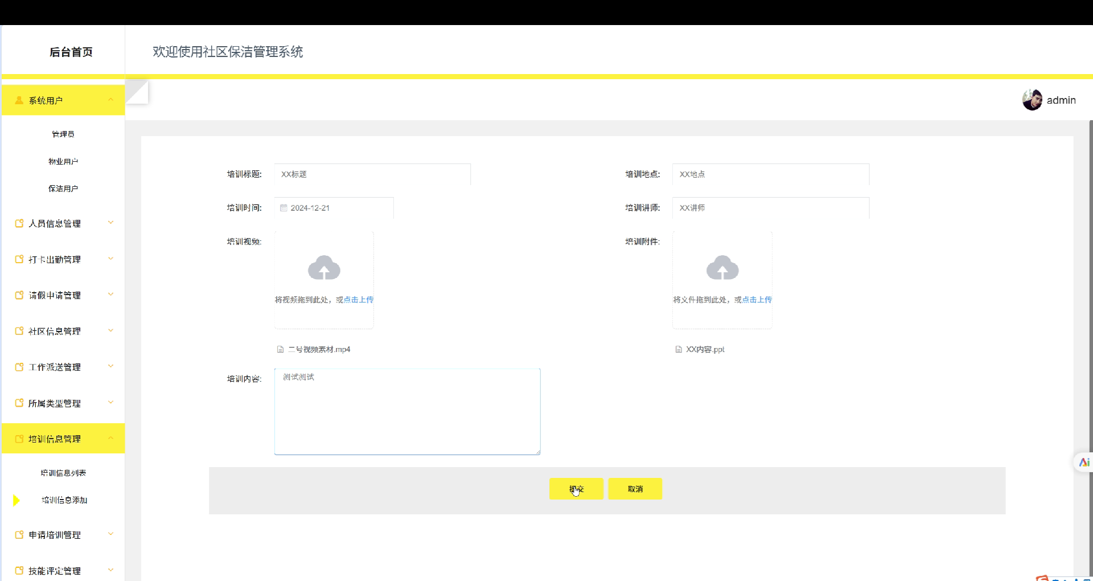The height and width of the screenshot is (581, 1093).
Task: Click the 欢迎使用社区保洁管理系统 title
Action: 228,52
